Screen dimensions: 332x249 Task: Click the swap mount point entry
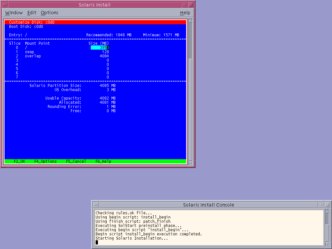[30, 52]
